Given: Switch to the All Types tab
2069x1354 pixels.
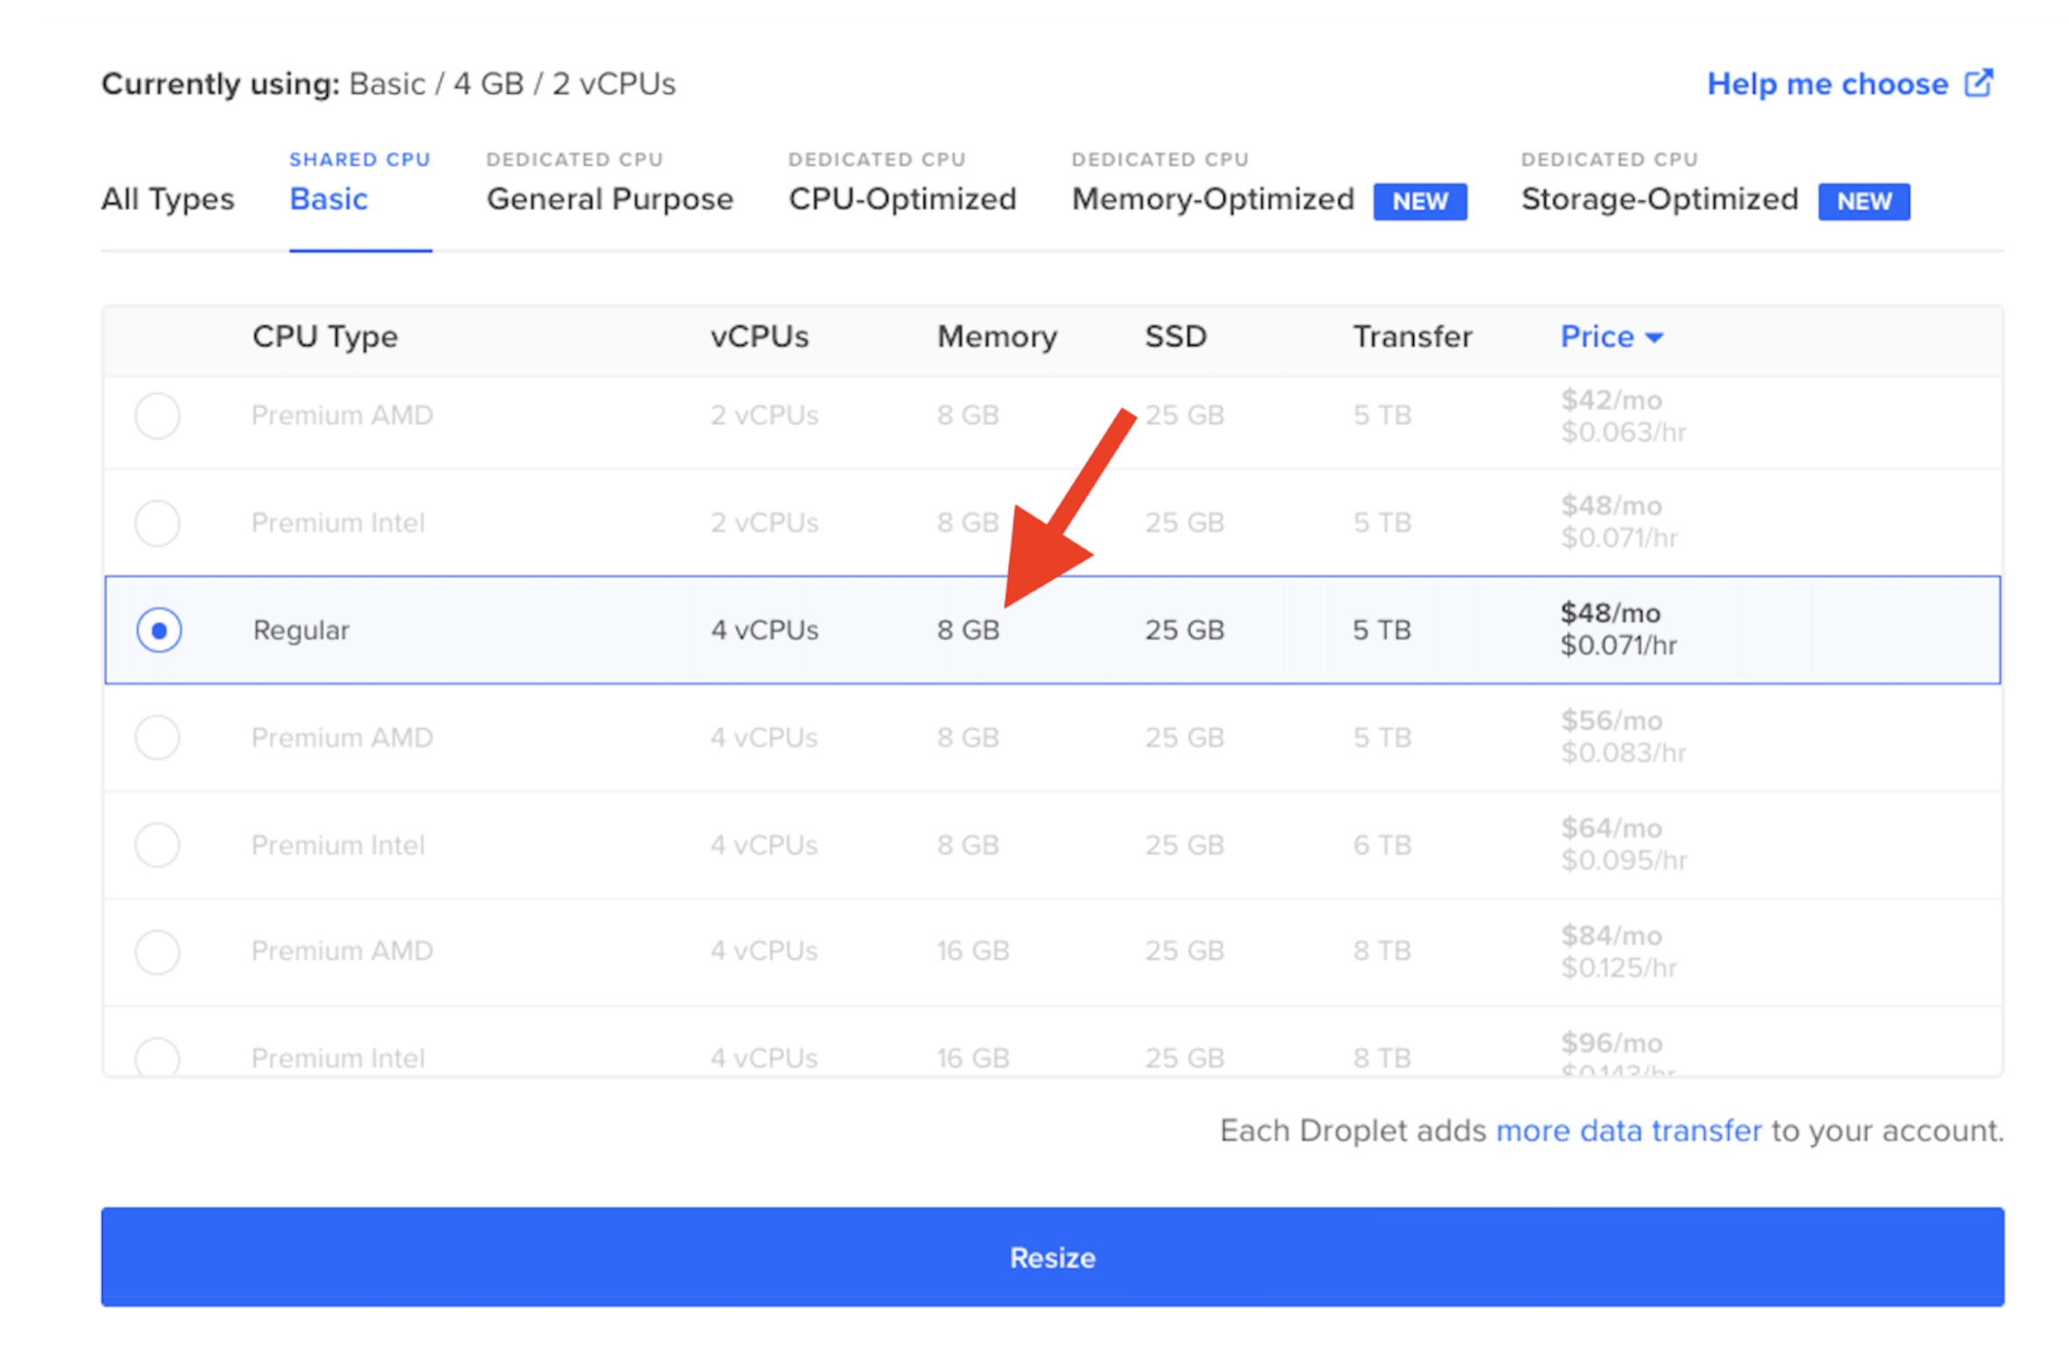Looking at the screenshot, I should tap(167, 199).
